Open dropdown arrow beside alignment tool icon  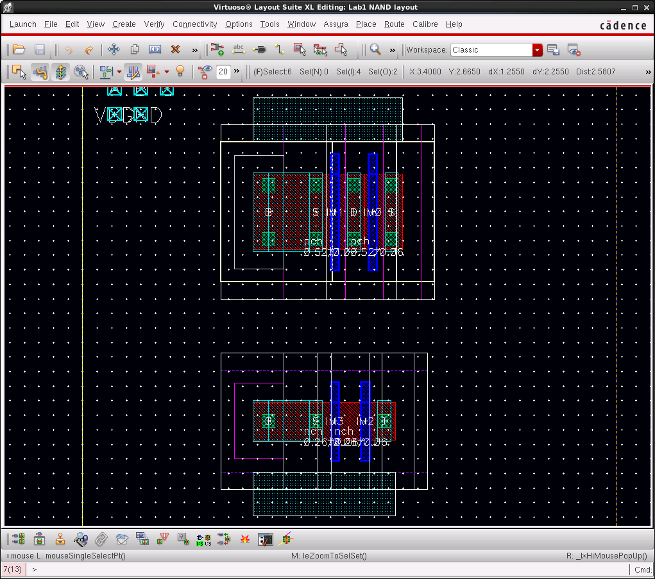click(119, 72)
